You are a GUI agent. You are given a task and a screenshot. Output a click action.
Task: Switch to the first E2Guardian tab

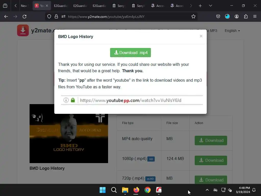(x=60, y=6)
